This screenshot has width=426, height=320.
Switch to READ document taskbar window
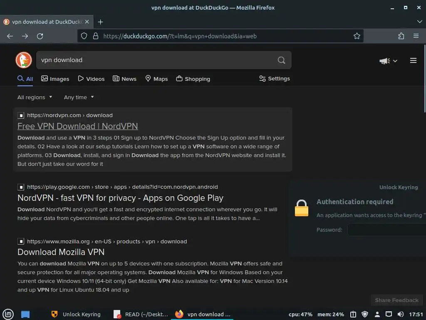point(141,314)
